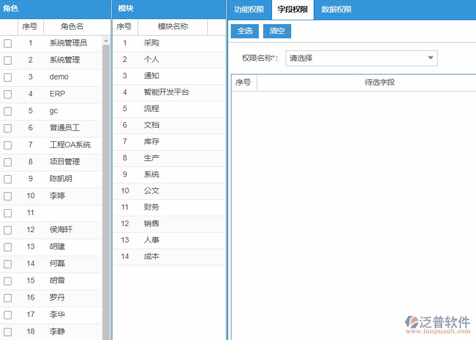The width and height of the screenshot is (476, 340).
Task: Select the 财务 module row
Action: point(152,207)
